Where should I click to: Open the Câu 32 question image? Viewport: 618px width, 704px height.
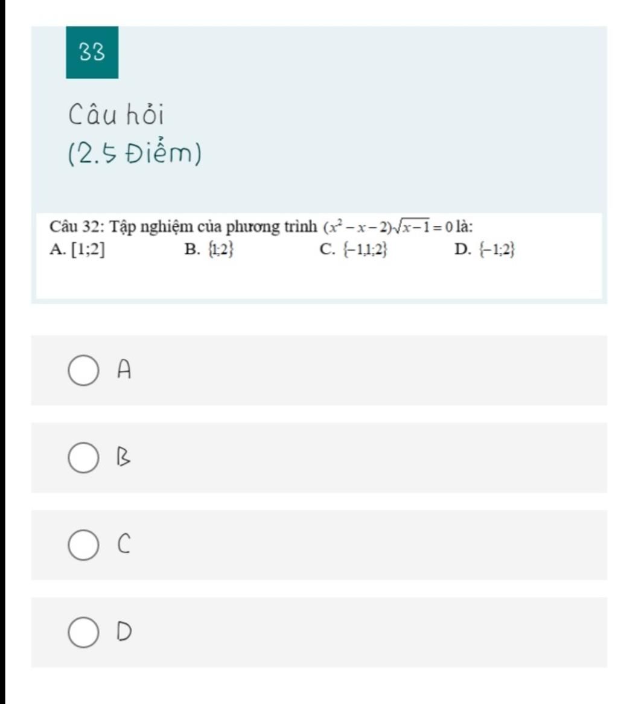pos(319,255)
